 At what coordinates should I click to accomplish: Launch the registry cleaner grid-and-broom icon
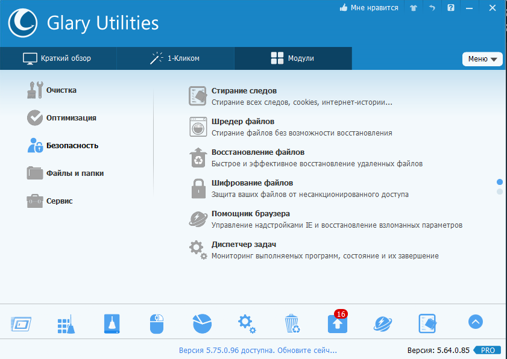[x=65, y=323]
